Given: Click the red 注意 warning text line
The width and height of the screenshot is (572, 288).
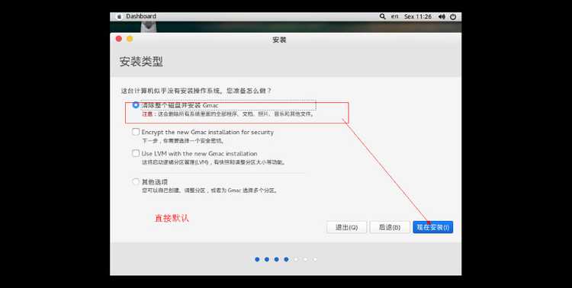Looking at the screenshot, I should pyautogui.click(x=228, y=114).
